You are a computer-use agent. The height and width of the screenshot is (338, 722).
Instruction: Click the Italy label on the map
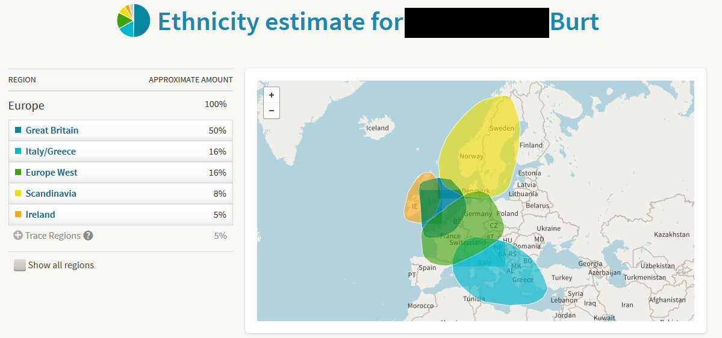click(x=484, y=263)
